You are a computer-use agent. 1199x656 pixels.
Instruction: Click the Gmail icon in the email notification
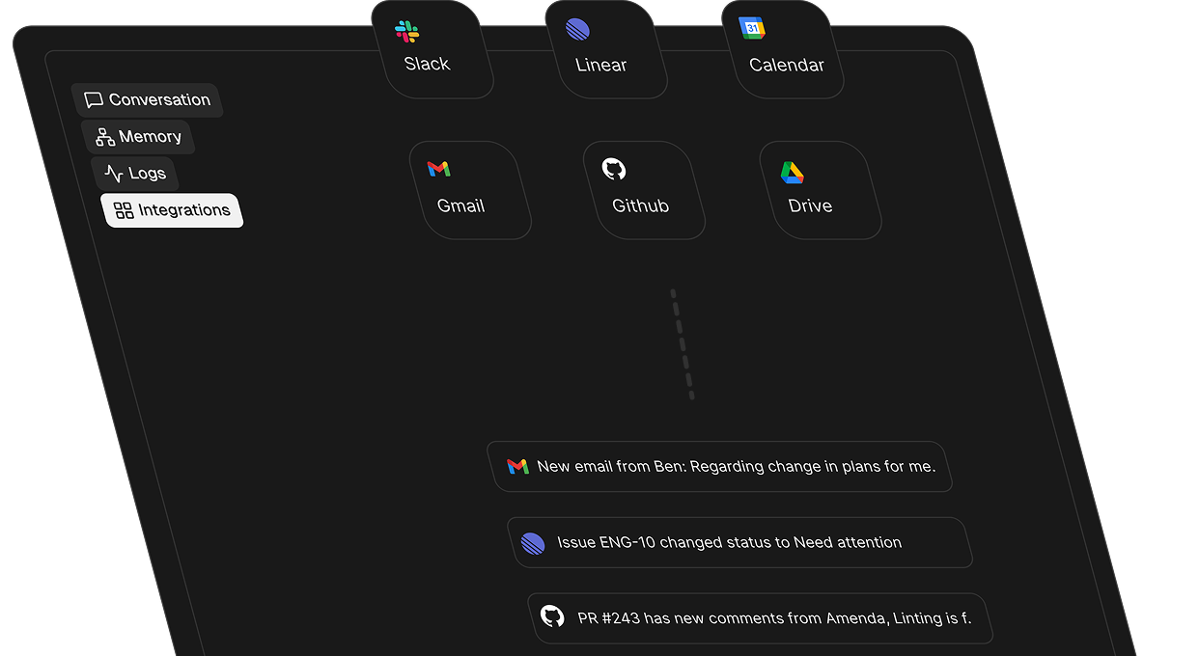click(517, 467)
